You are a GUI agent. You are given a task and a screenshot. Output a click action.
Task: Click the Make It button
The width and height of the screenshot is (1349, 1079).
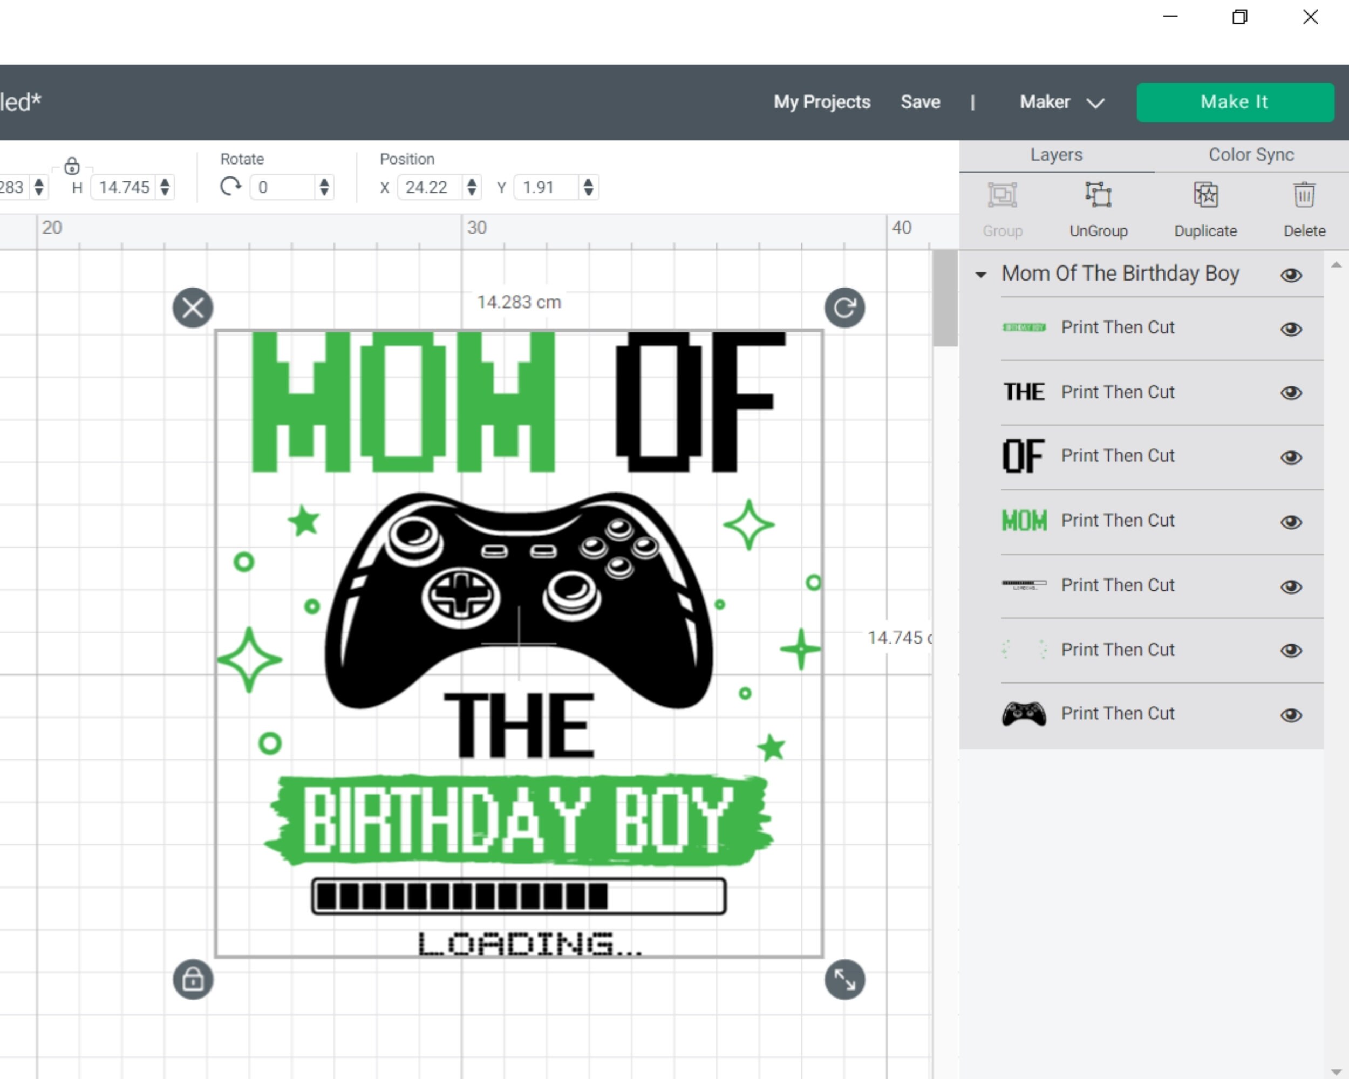(x=1235, y=102)
